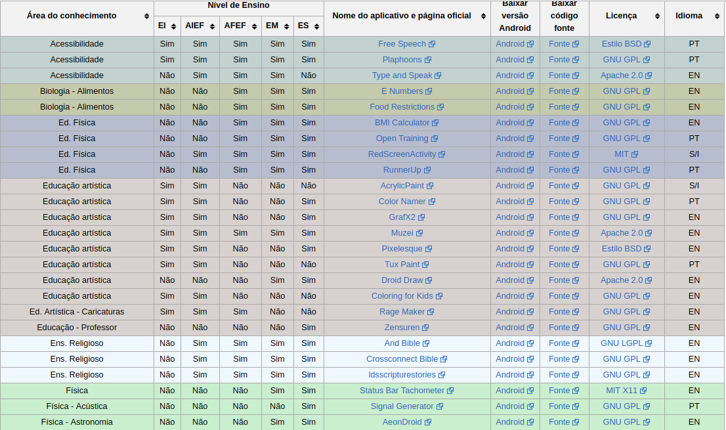Get Fonte source code for Muzei
Screen dimensions: 726x430
pyautogui.click(x=563, y=233)
